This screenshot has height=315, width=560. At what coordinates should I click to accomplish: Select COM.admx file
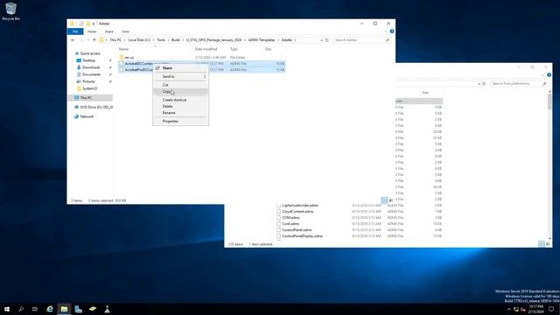point(290,218)
